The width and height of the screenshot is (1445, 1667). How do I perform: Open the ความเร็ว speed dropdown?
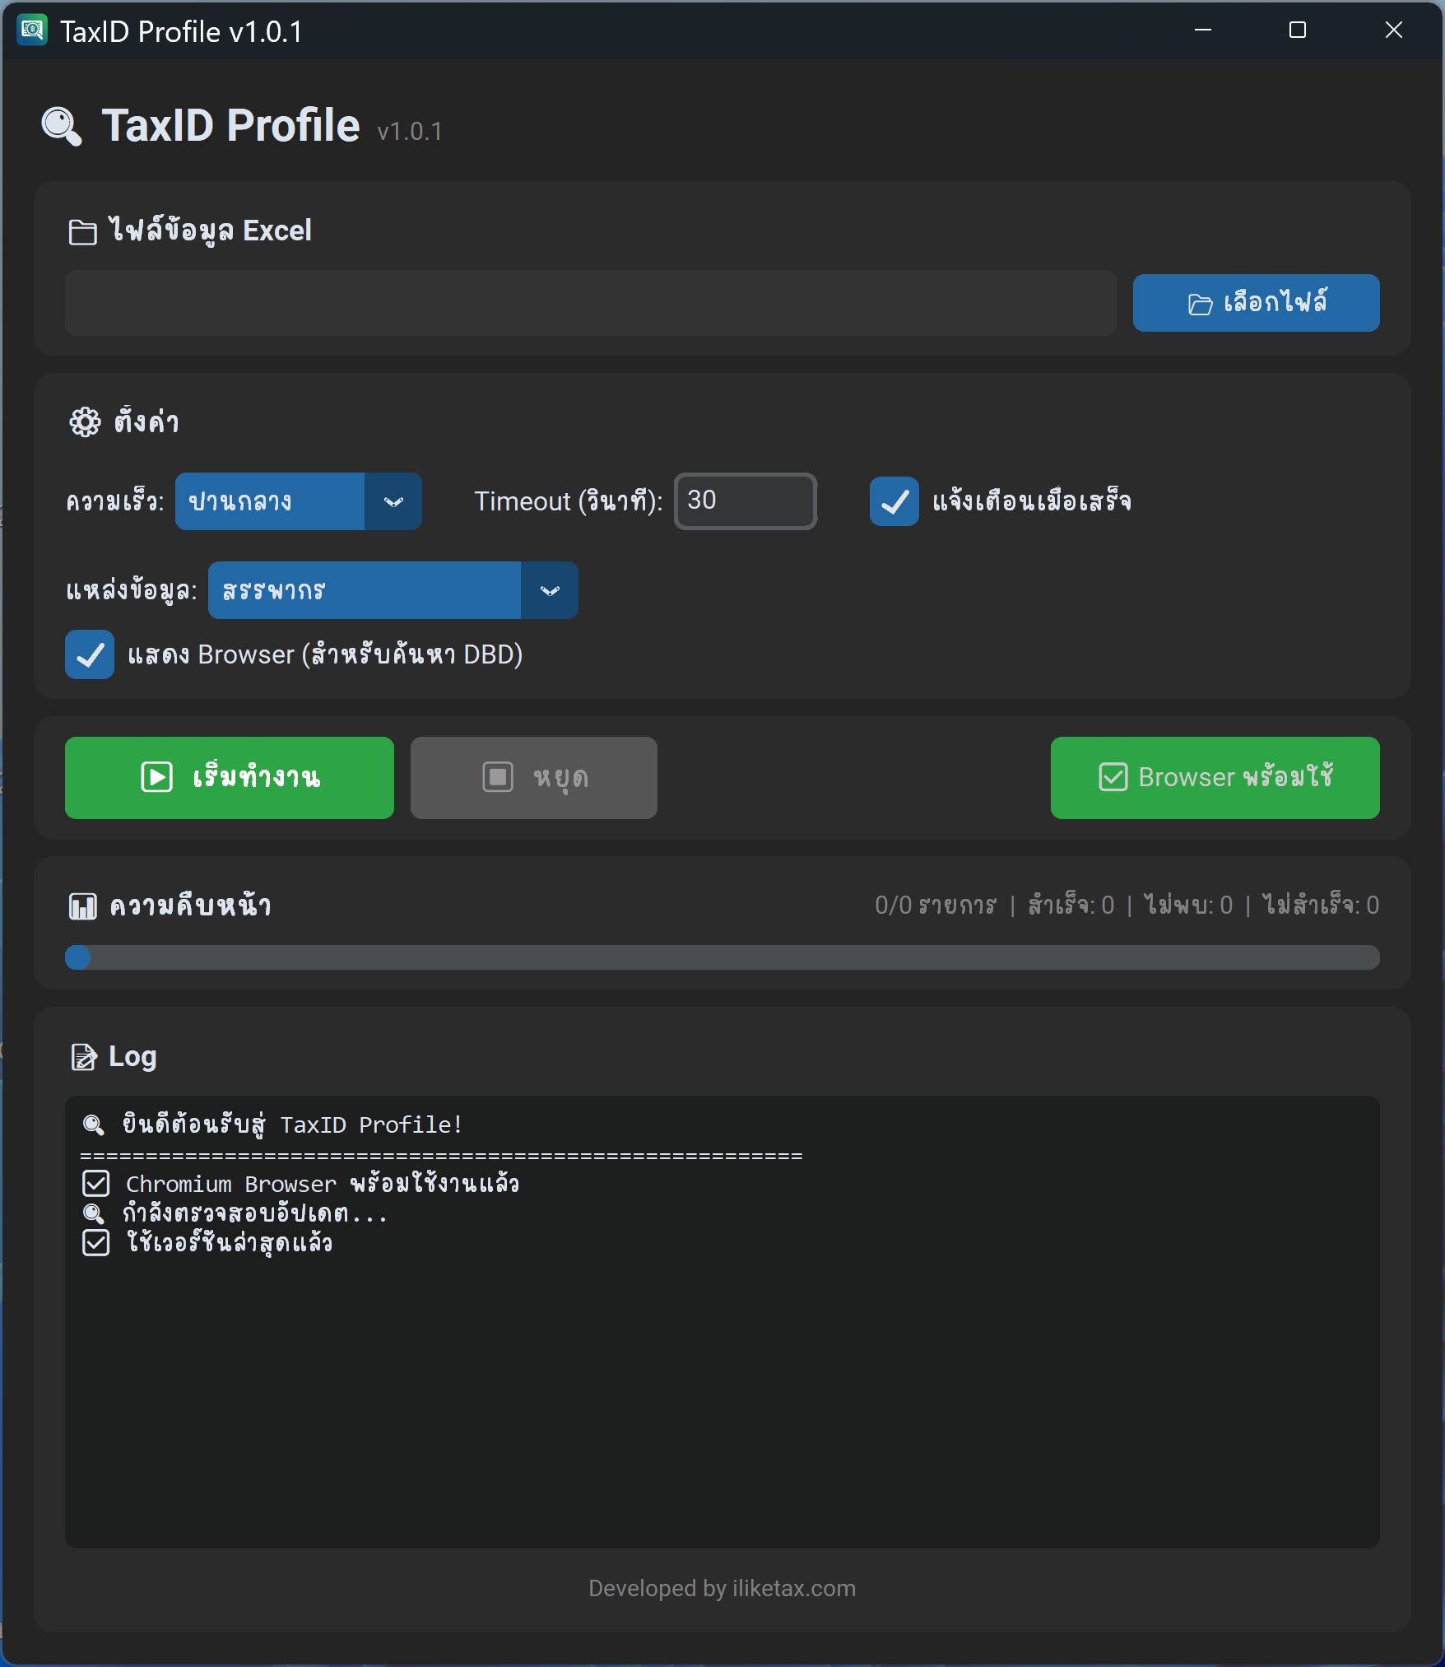tap(393, 501)
